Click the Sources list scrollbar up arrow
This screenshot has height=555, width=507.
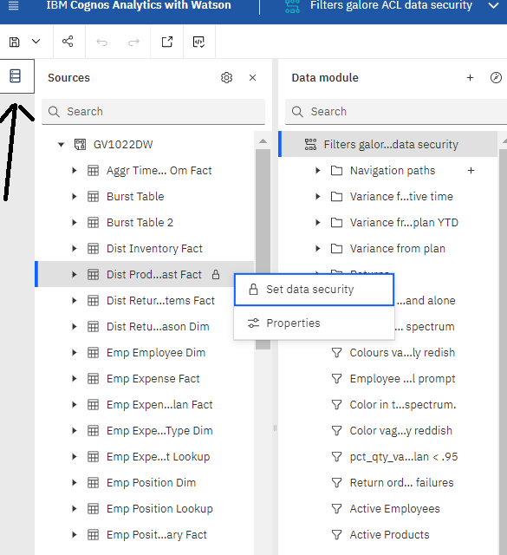(x=263, y=140)
